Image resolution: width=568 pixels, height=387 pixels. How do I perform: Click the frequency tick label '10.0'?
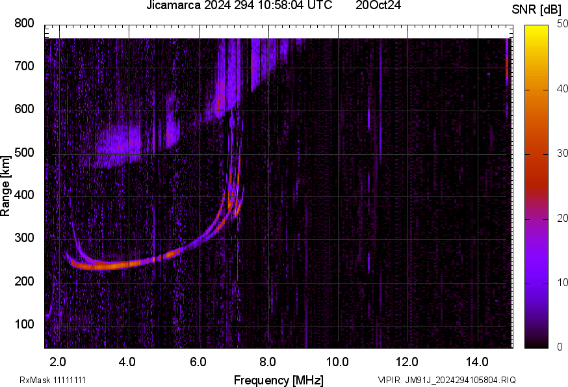point(337,362)
